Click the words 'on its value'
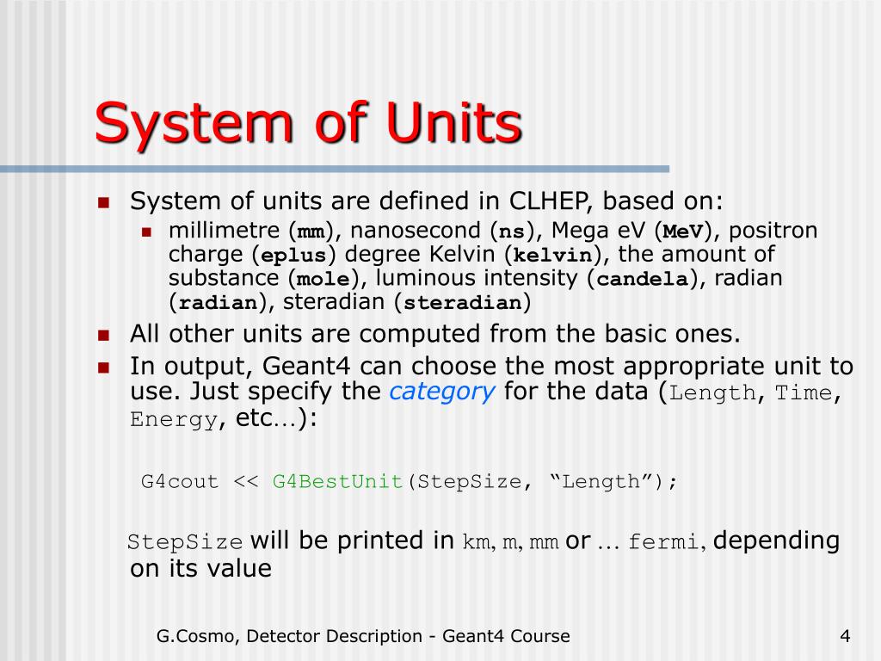Screen dimensions: 881x661 [x=200, y=568]
